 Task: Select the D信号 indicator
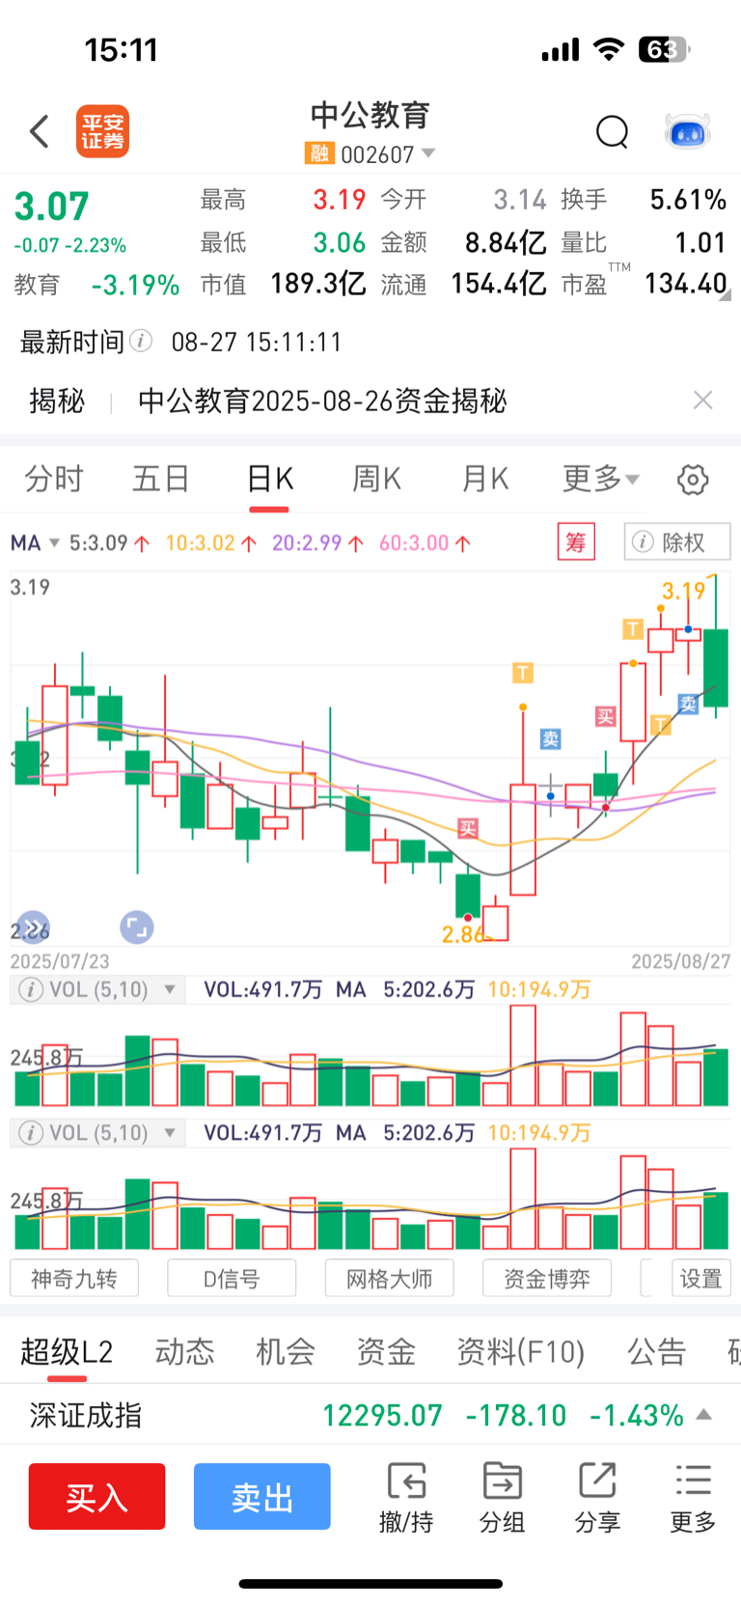point(232,1279)
